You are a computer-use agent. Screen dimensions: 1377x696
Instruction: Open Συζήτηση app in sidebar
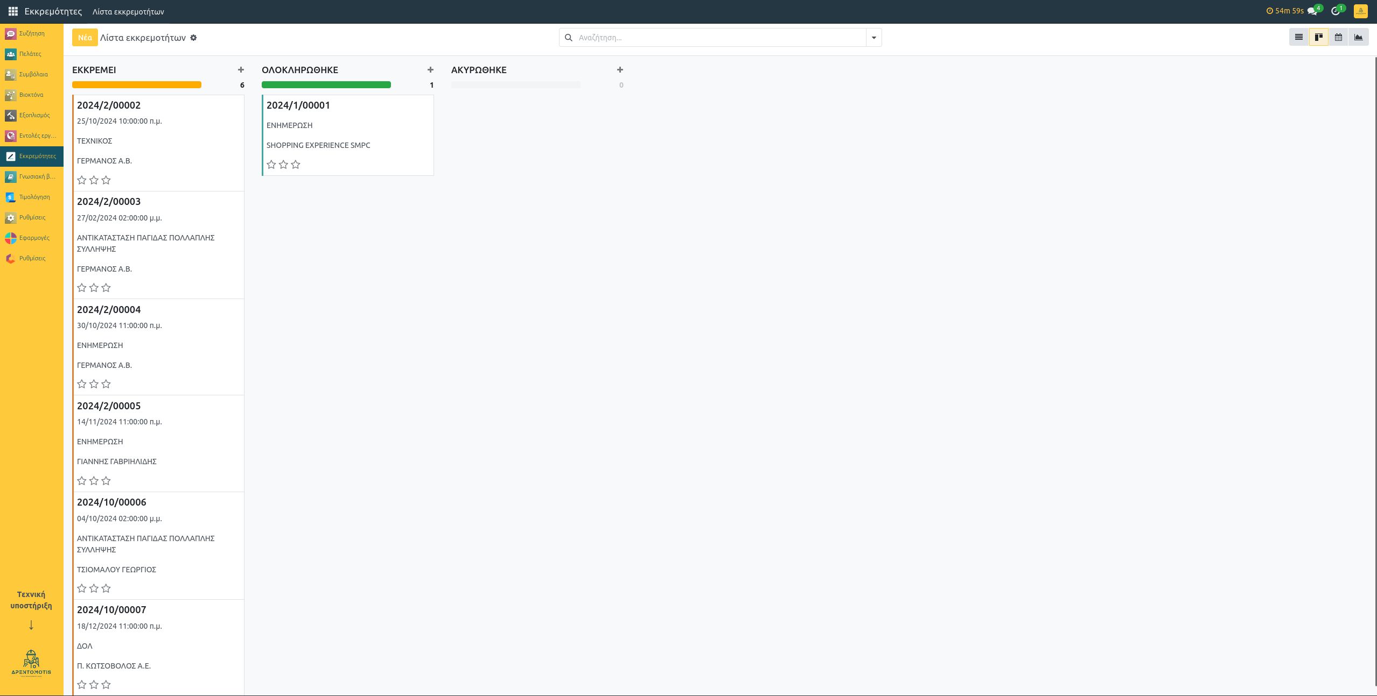(31, 33)
